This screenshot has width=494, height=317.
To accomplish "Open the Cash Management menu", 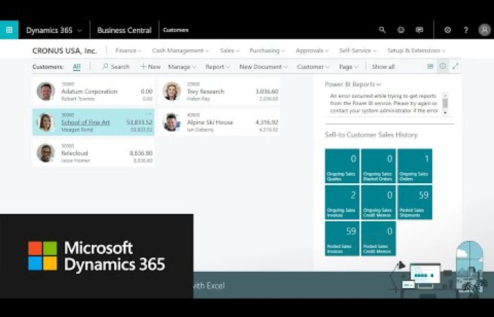I will click(180, 51).
